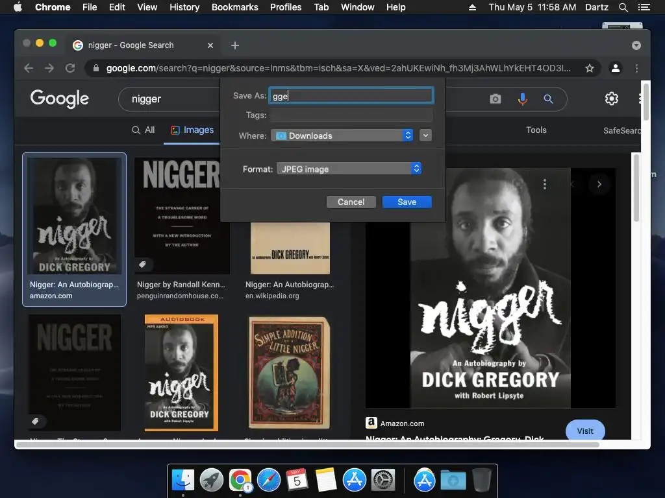The height and width of the screenshot is (498, 665).
Task: Click the page's horizontal scrollbar
Action: [x=307, y=445]
